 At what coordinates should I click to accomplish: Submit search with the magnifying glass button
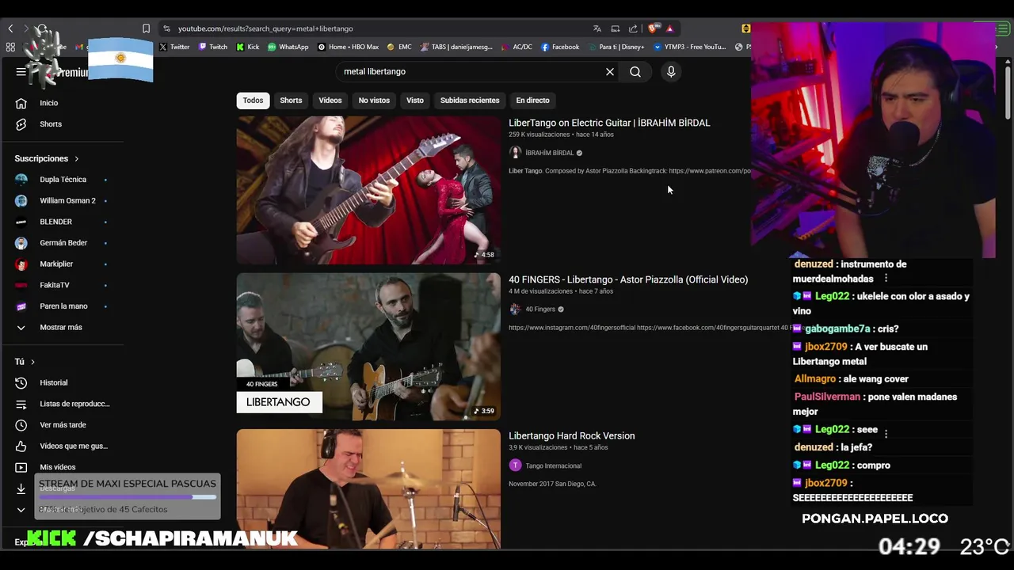coord(635,72)
